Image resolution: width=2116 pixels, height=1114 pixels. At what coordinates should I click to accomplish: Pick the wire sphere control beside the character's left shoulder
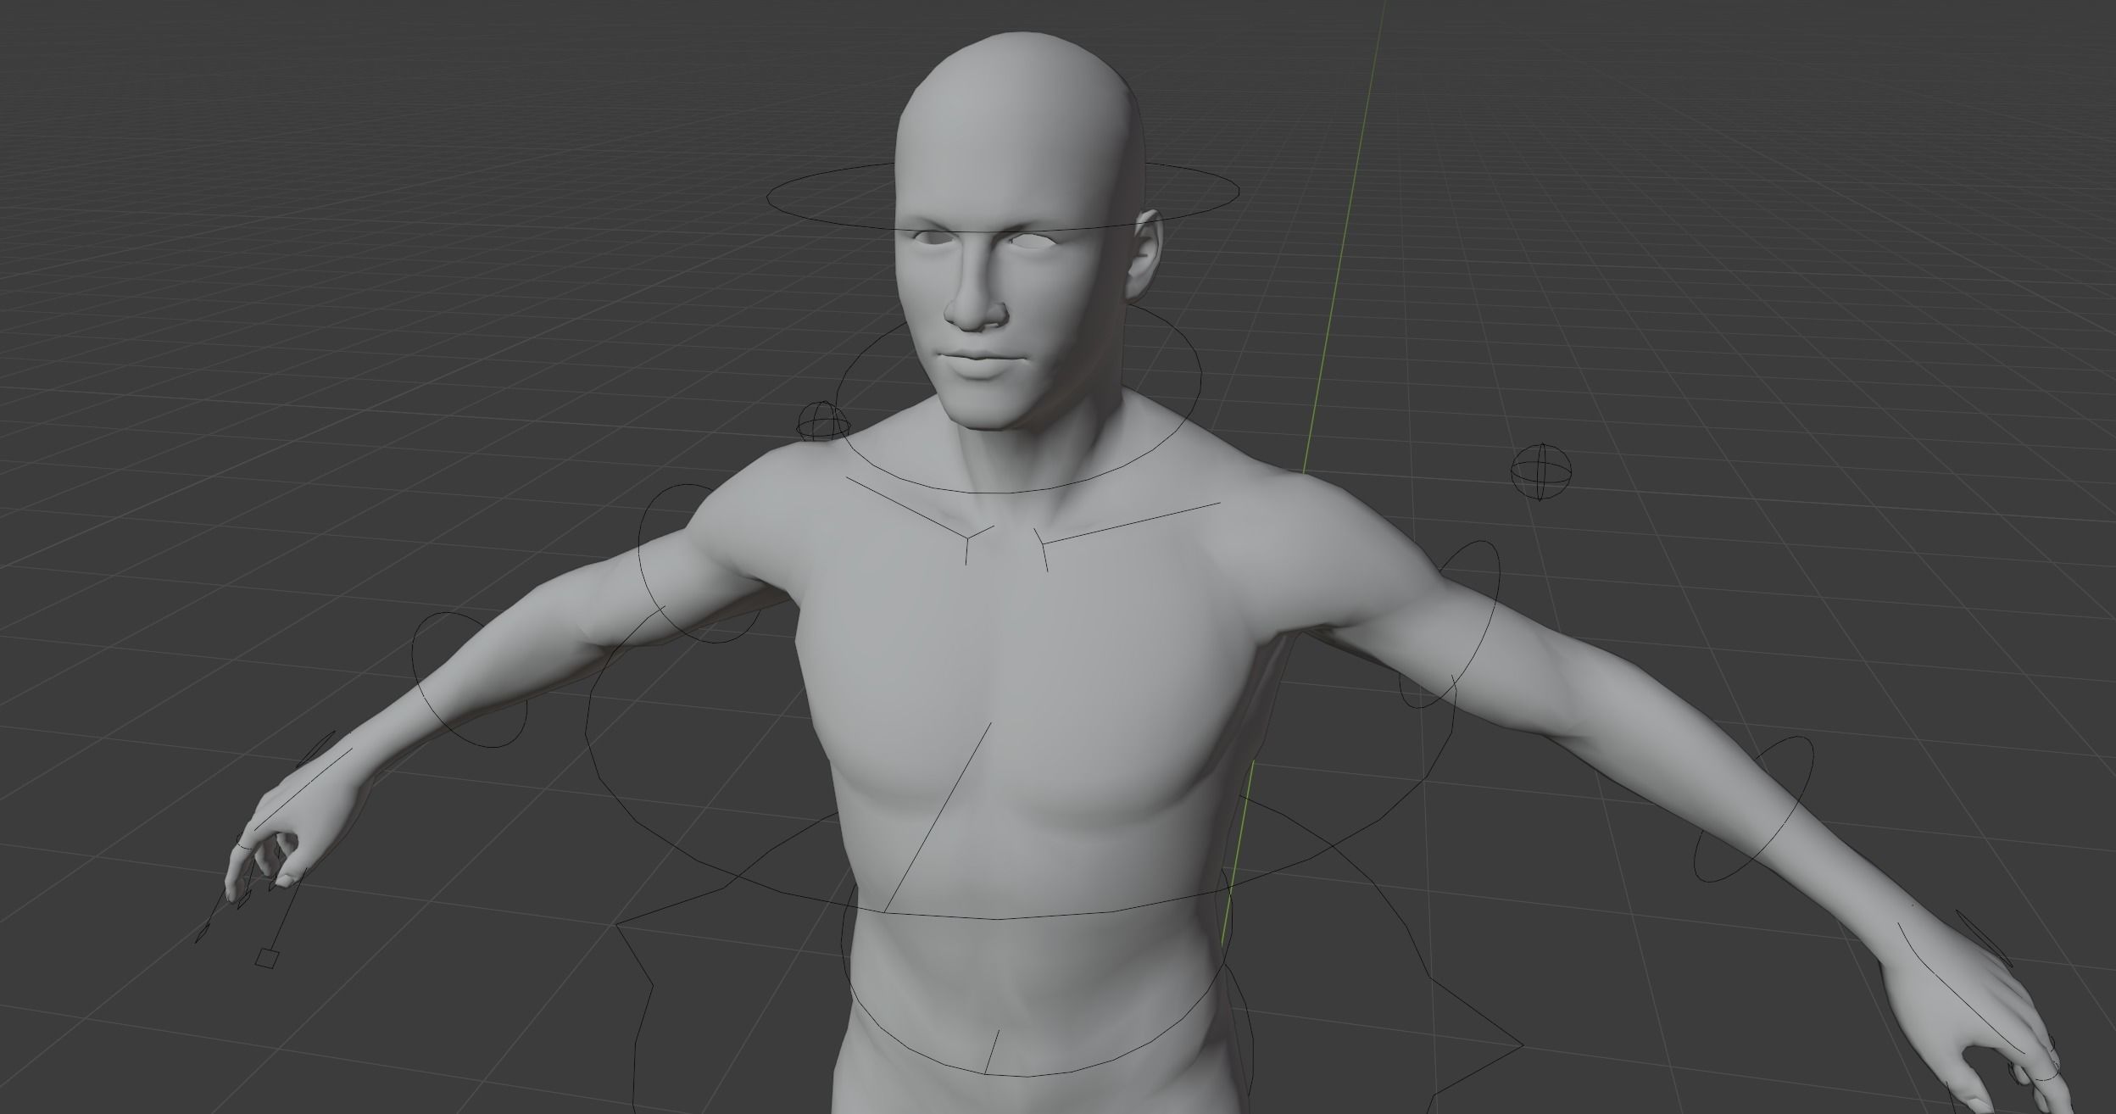[x=1540, y=471]
